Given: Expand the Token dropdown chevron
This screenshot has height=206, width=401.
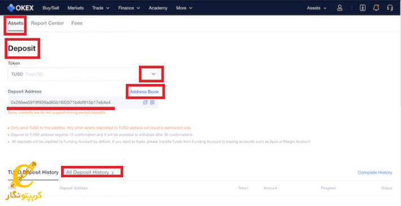Looking at the screenshot, I should point(154,74).
